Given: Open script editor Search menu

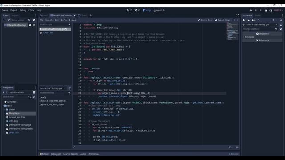Looking at the screenshot, I should pos(49,20).
